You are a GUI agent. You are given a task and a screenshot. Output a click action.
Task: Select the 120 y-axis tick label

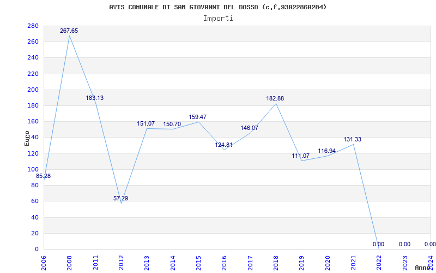pyautogui.click(x=33, y=153)
